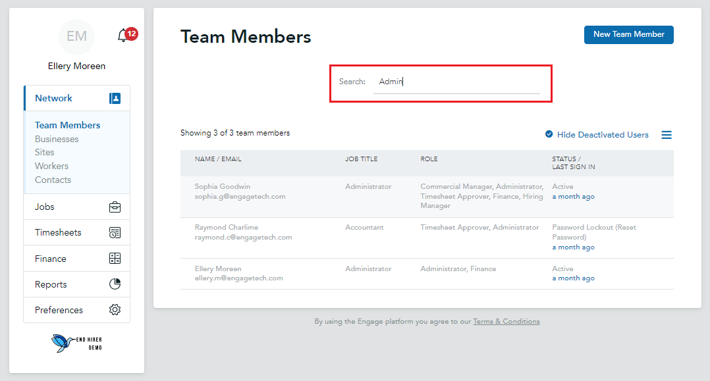Viewport: 710px width, 381px height.
Task: Click the Network sidebar people icon
Action: [x=115, y=97]
